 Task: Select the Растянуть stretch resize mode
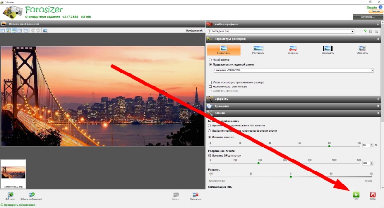tap(258, 50)
